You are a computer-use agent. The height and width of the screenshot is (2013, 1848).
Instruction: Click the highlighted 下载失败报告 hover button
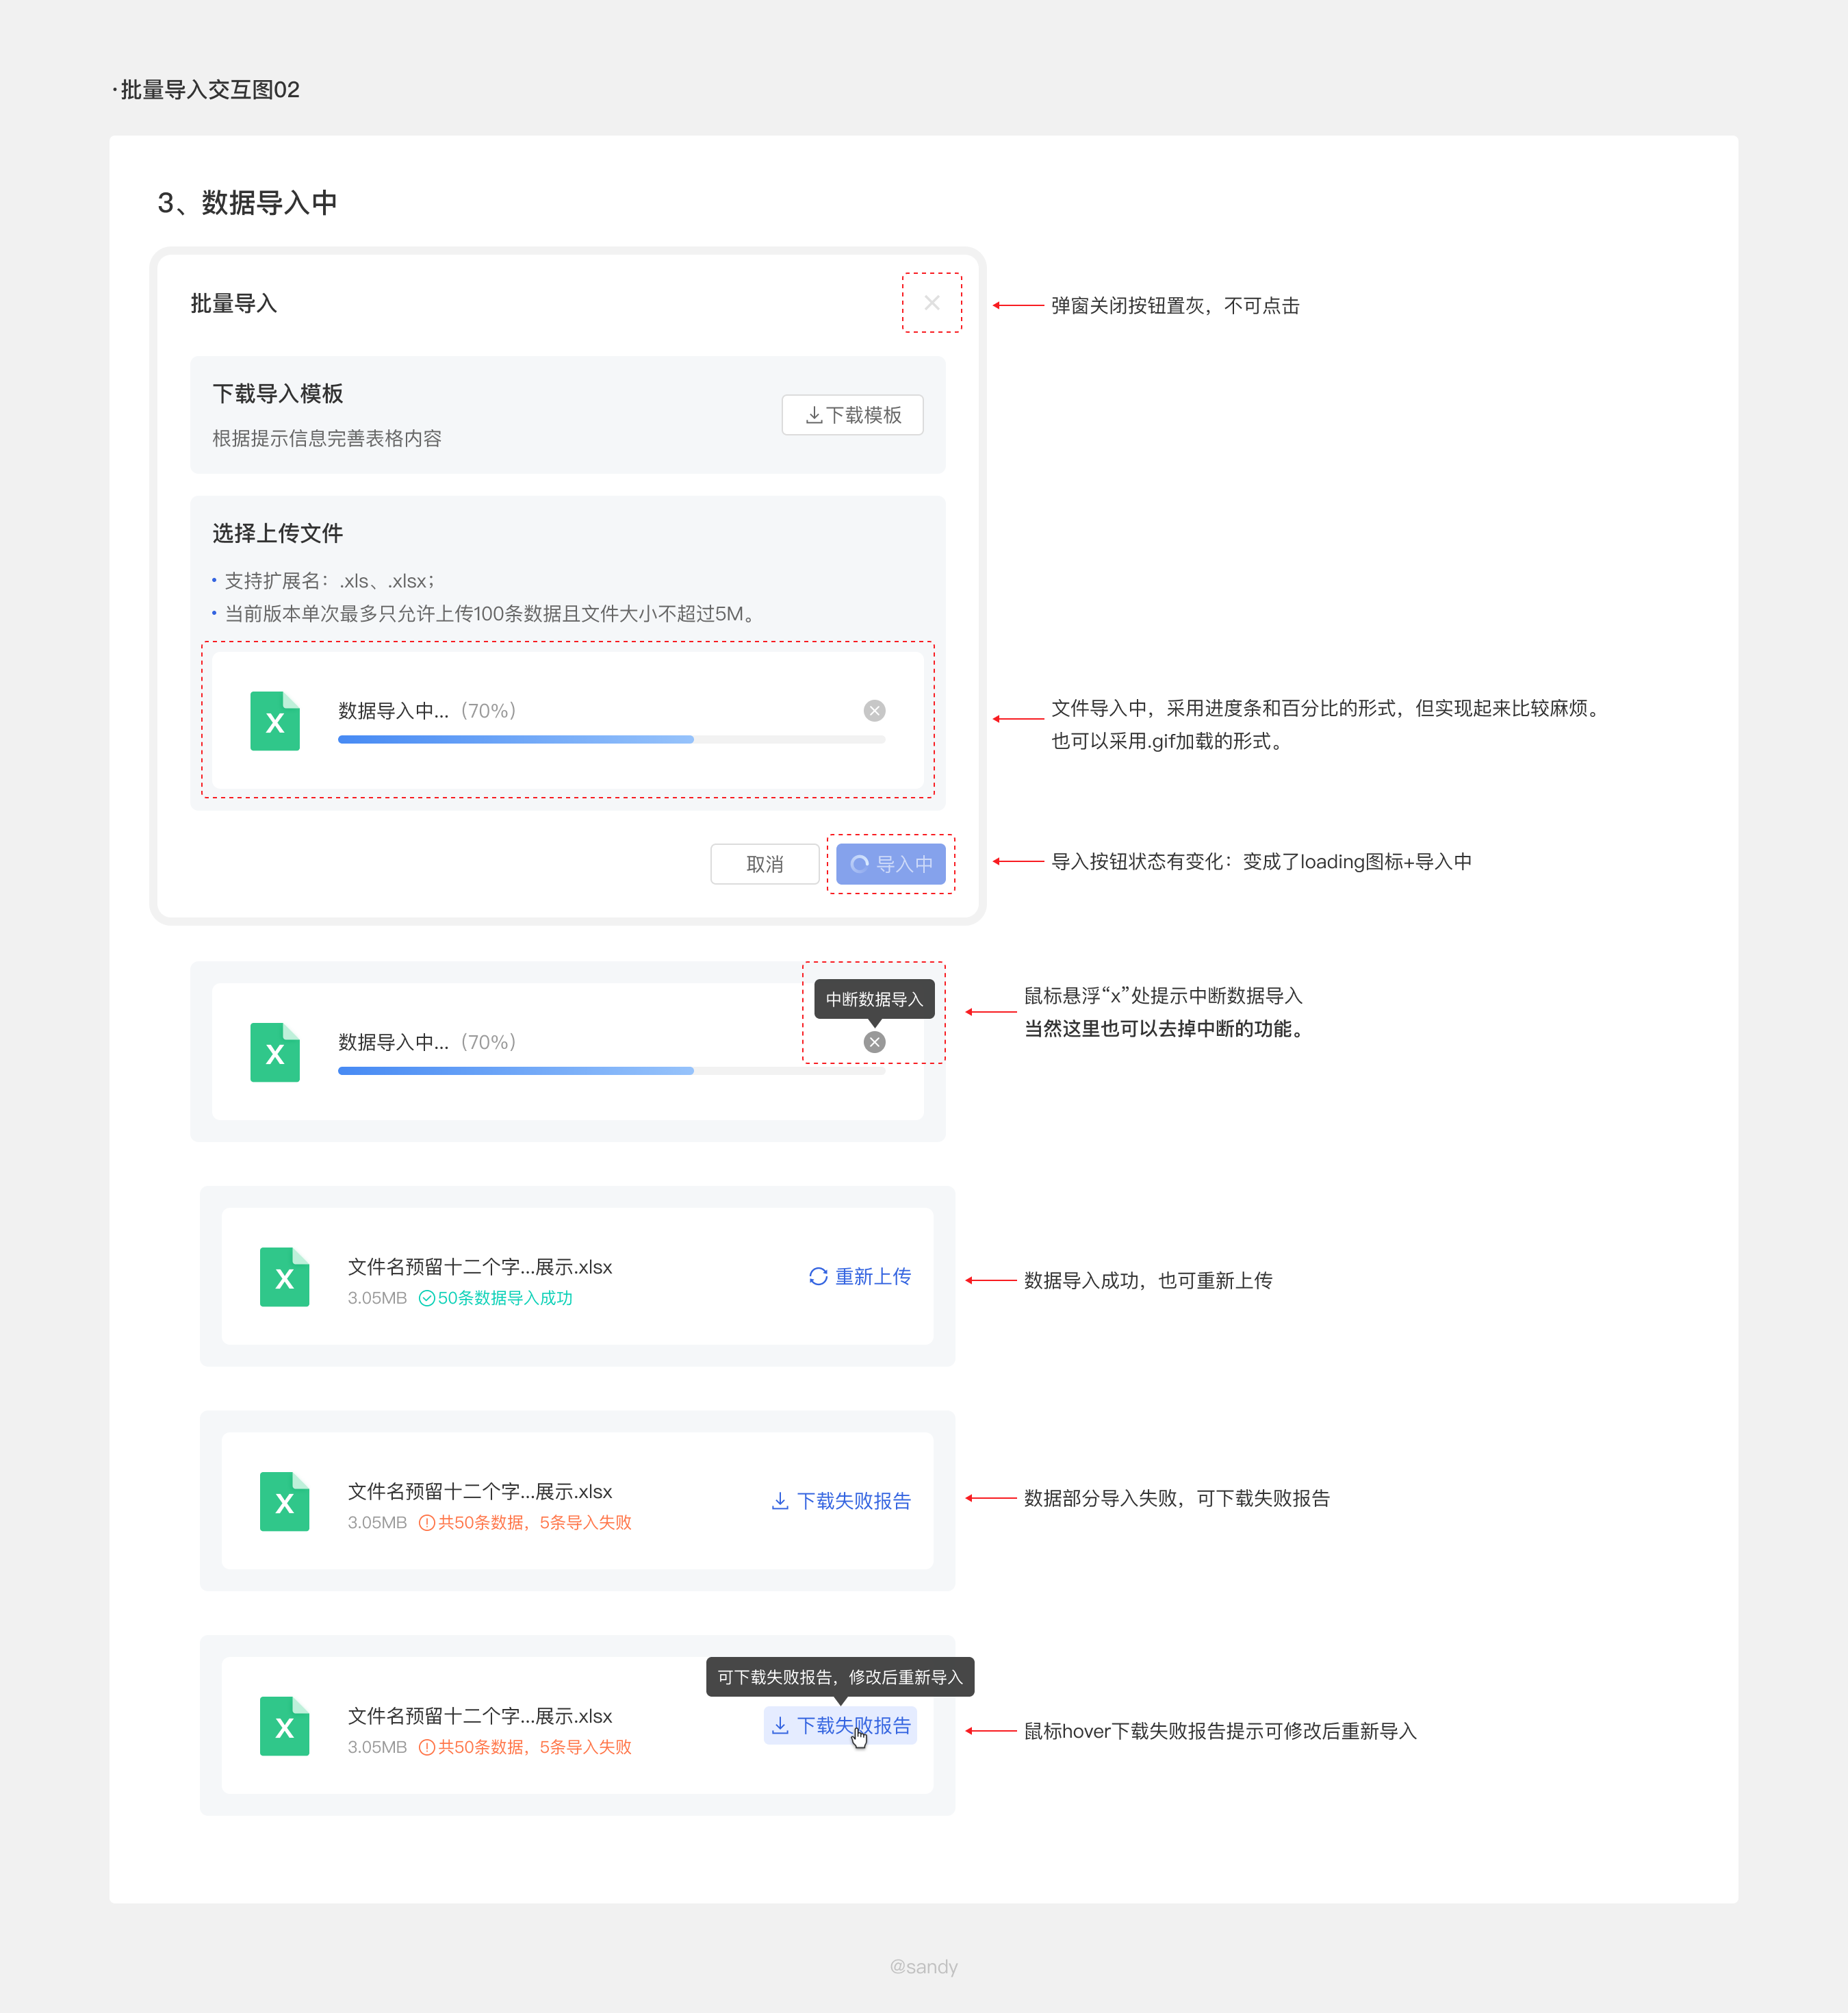pyautogui.click(x=840, y=1725)
